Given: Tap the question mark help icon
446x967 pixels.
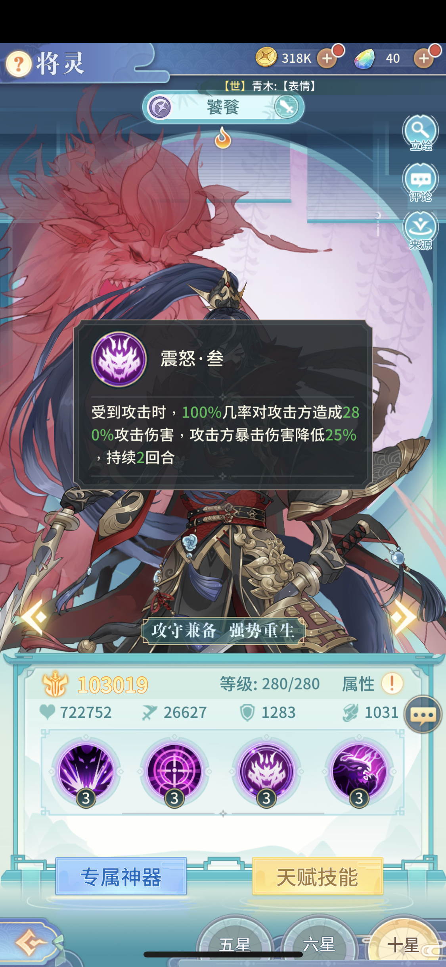Looking at the screenshot, I should click(18, 64).
